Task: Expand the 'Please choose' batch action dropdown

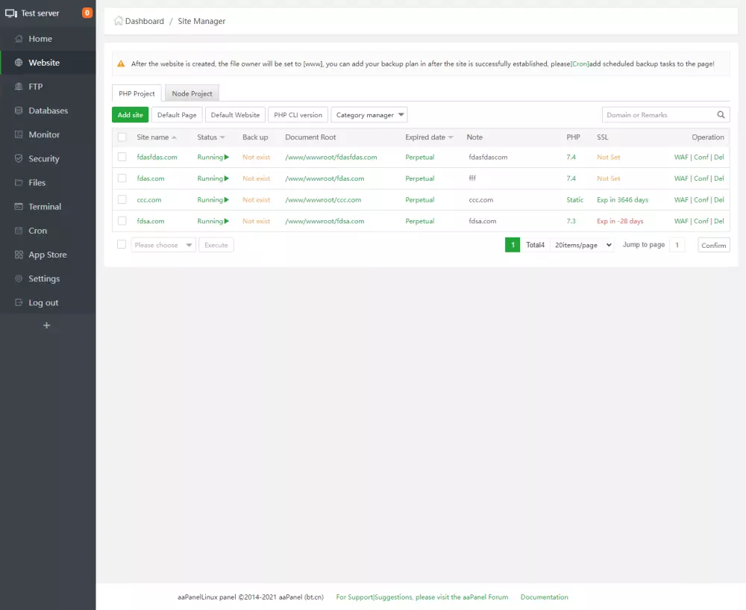Action: click(163, 244)
